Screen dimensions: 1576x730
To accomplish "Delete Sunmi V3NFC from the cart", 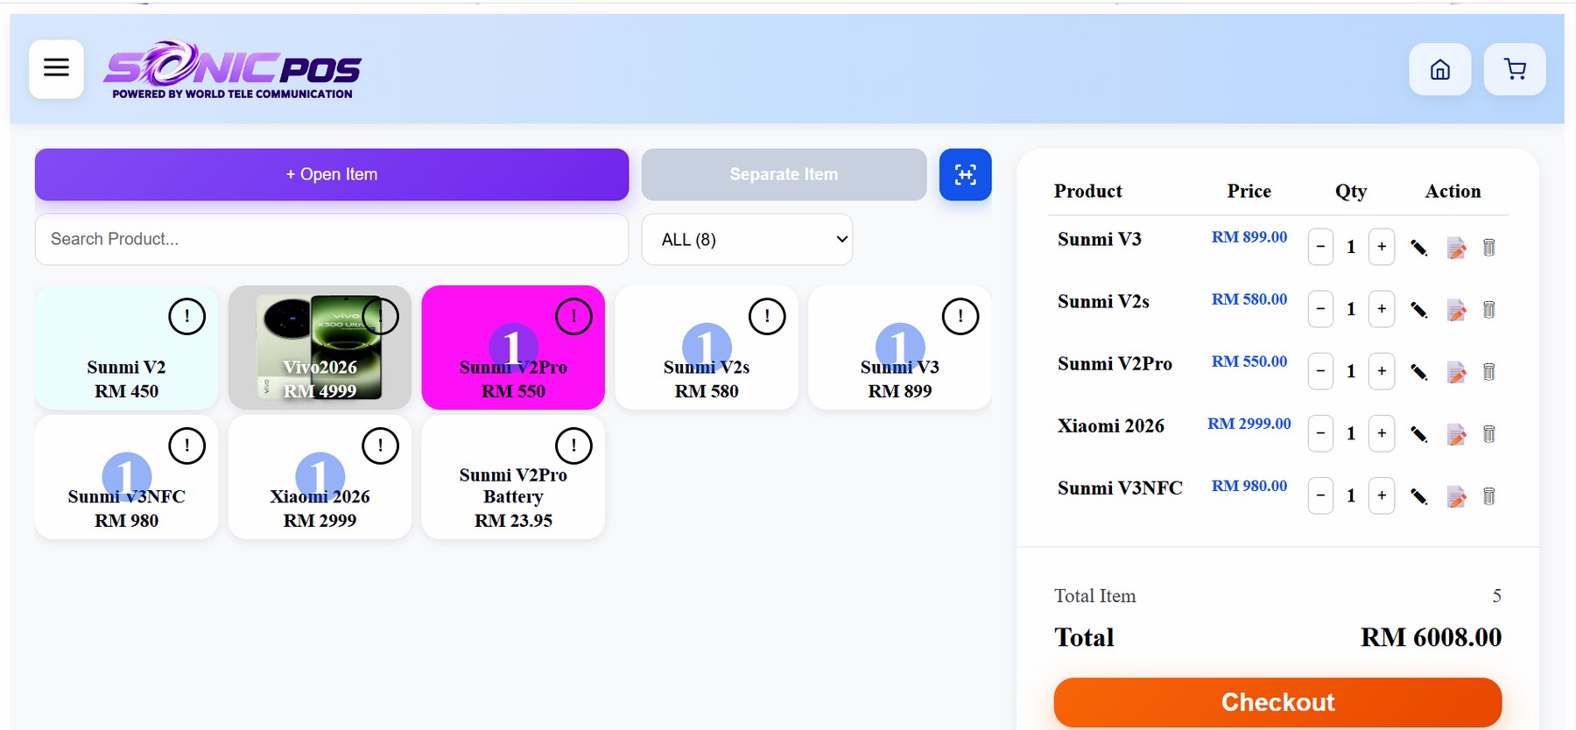I will (x=1488, y=496).
